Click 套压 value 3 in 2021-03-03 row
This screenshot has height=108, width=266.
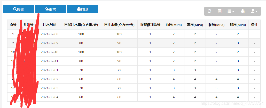(195, 88)
